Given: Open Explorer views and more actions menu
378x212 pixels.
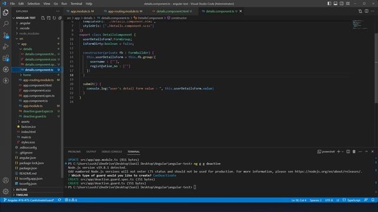Looking at the screenshot, I should pyautogui.click(x=58, y=11).
